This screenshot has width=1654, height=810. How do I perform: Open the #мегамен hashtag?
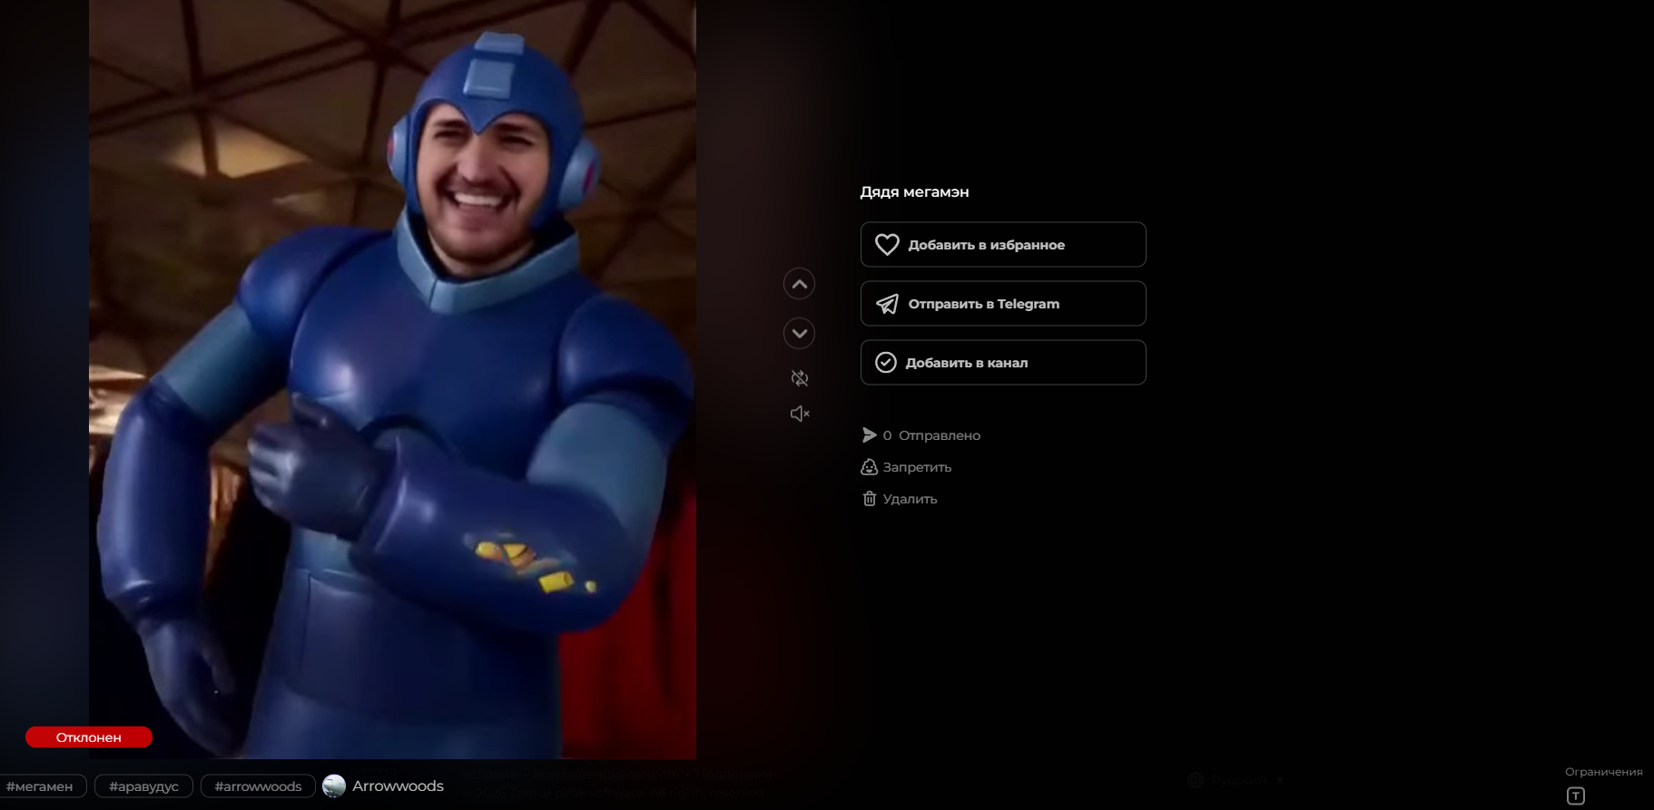[42, 786]
